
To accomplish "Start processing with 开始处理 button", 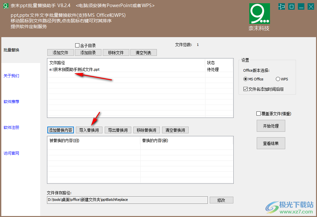I will pyautogui.click(x=271, y=126).
